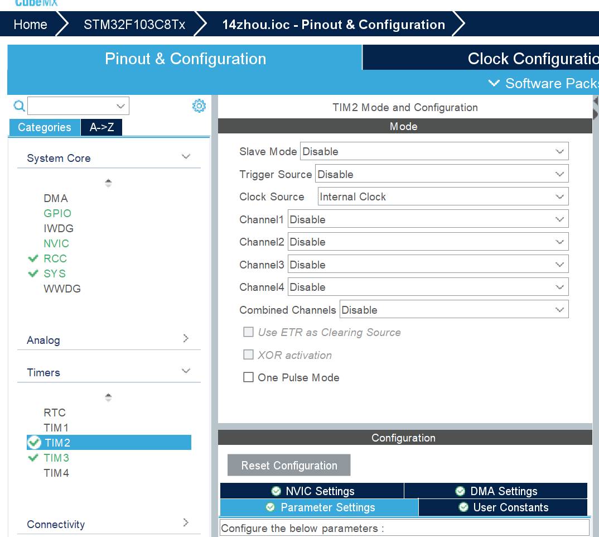The image size is (599, 537).
Task: Click the checkmark icon beside SYS
Action: (33, 274)
